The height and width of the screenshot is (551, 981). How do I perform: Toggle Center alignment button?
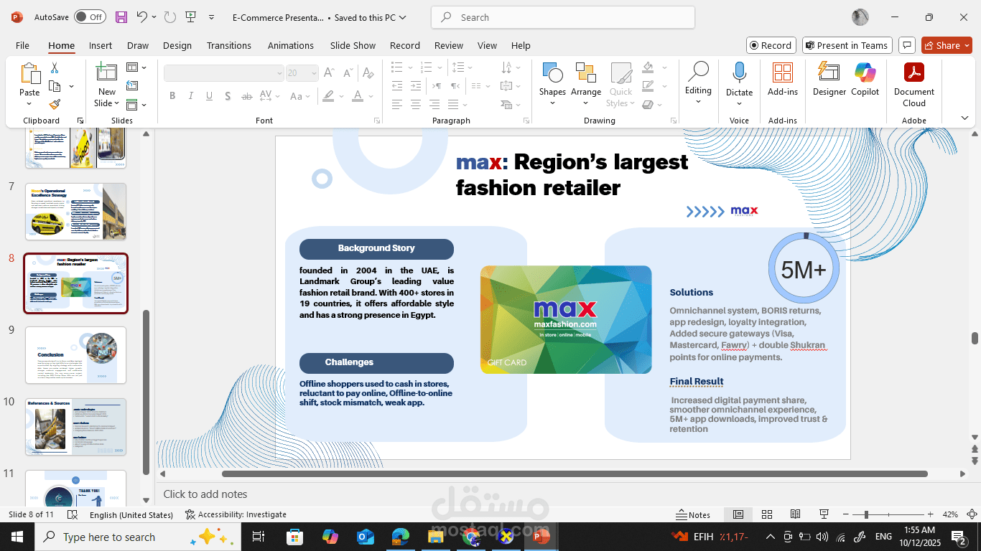(x=416, y=104)
